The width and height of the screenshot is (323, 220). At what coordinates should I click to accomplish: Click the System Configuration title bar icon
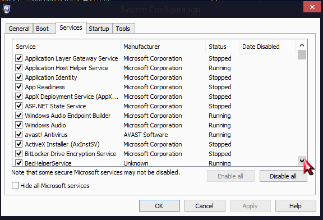pos(6,9)
